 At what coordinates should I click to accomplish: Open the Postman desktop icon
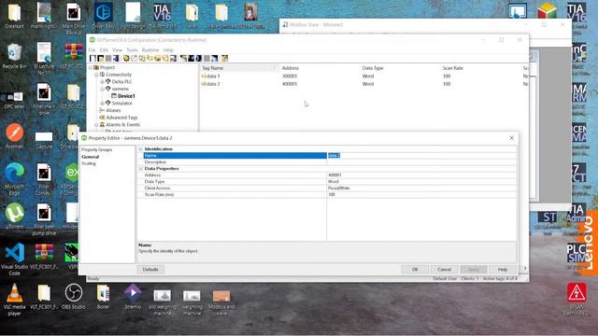(x=14, y=136)
